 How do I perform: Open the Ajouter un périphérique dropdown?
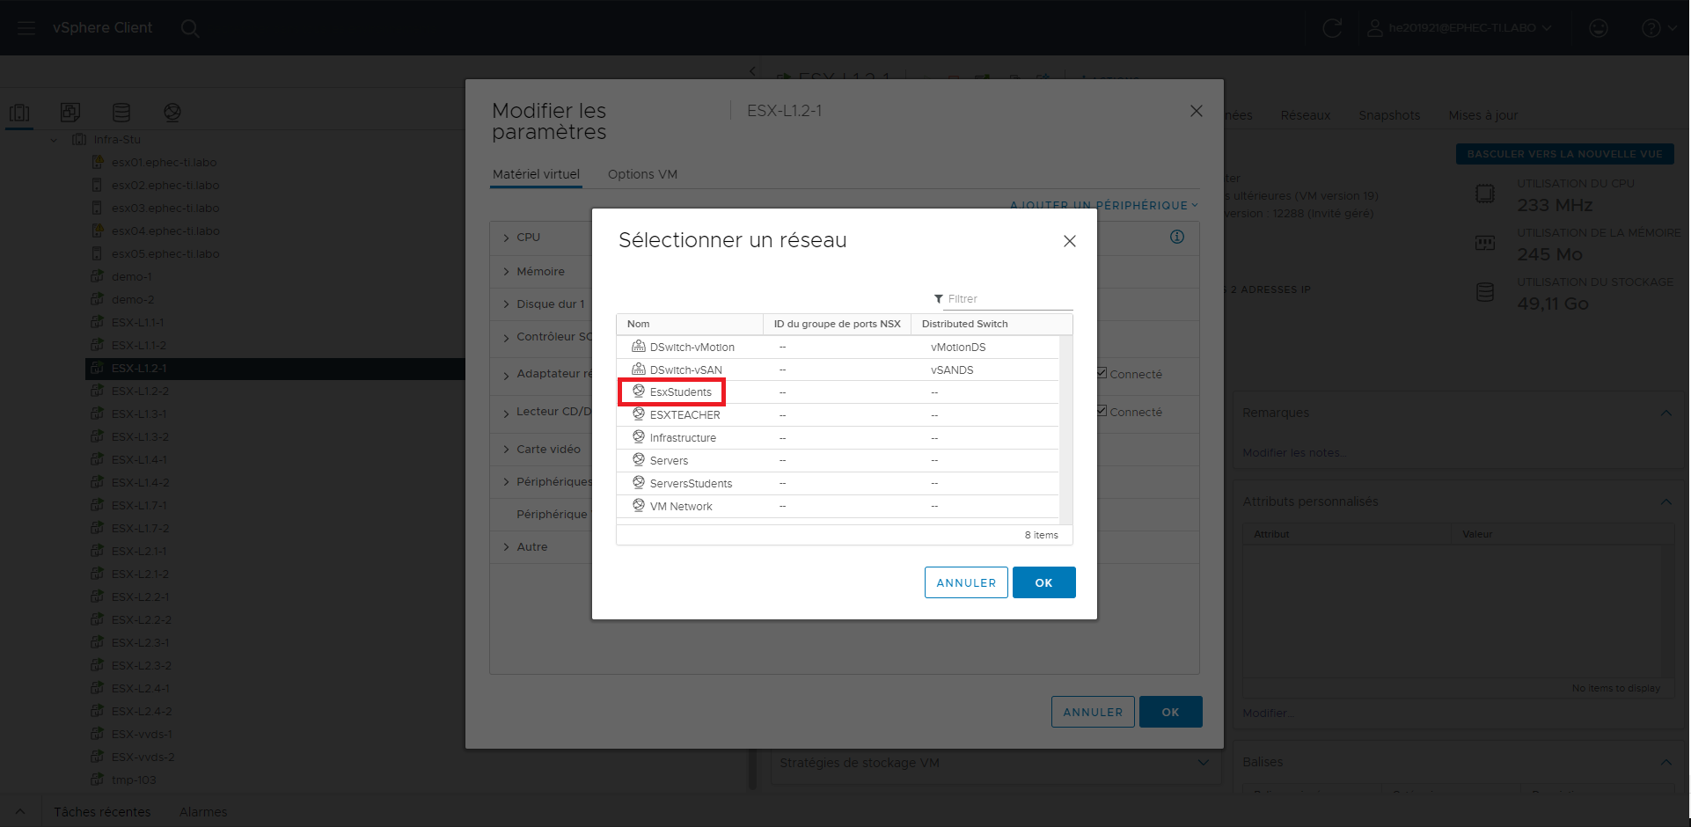coord(1104,205)
